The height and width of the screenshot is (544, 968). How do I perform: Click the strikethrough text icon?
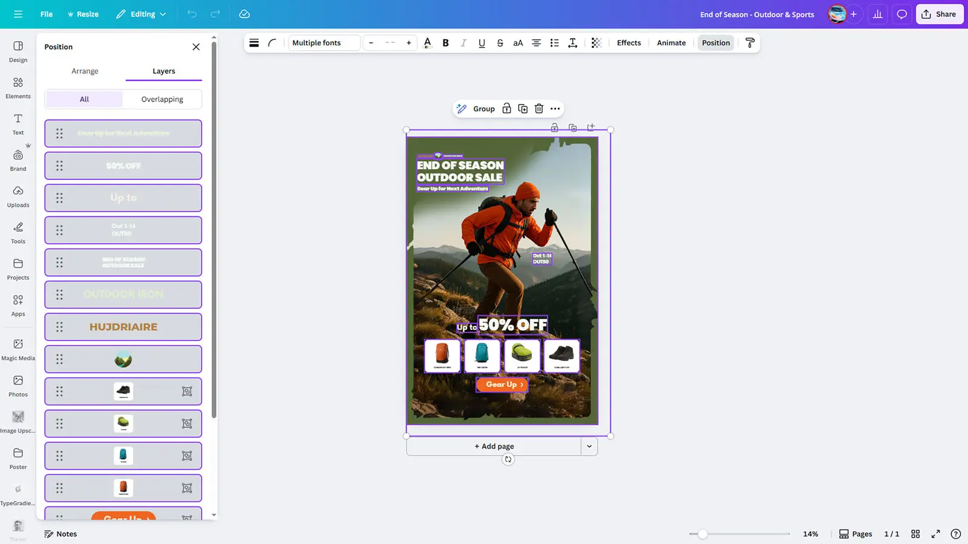[500, 43]
